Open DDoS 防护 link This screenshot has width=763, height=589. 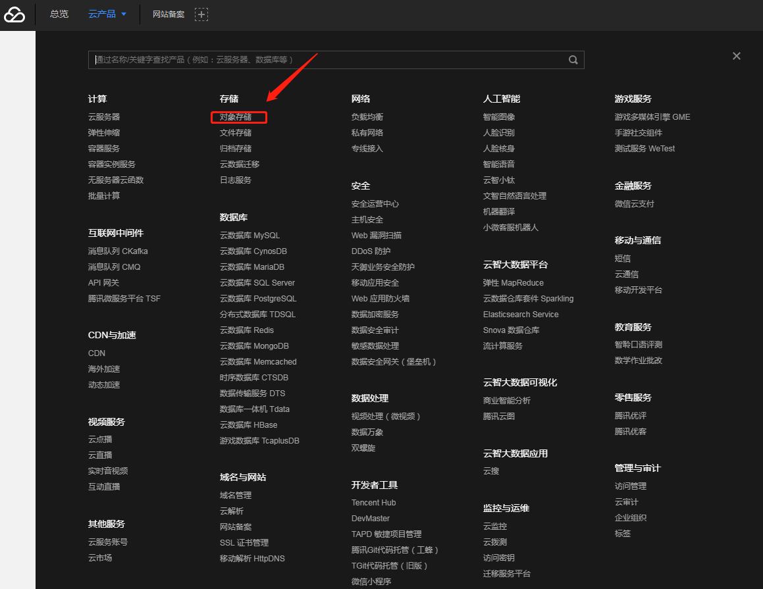pos(371,251)
